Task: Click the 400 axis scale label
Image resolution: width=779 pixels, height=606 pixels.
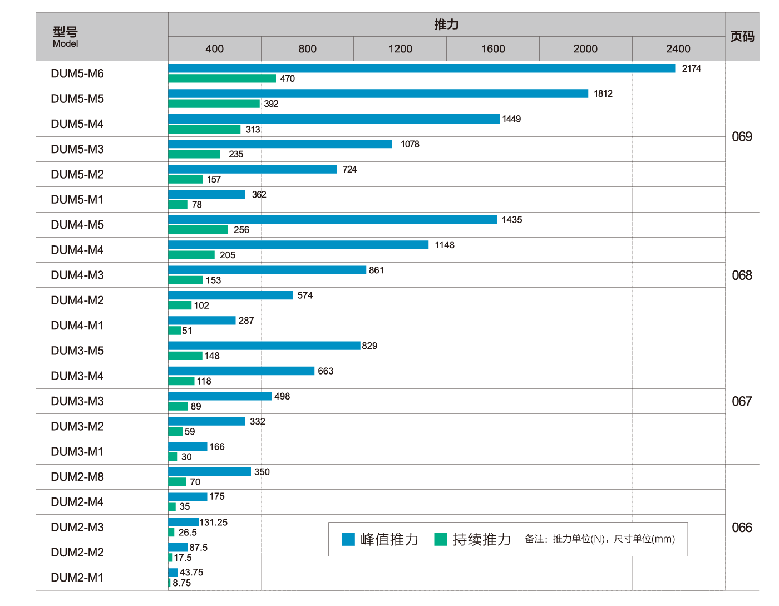Action: pos(214,49)
